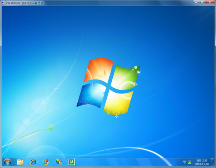
Task: Close the Remote Desktop Connection window
Action: [x=210, y=2]
